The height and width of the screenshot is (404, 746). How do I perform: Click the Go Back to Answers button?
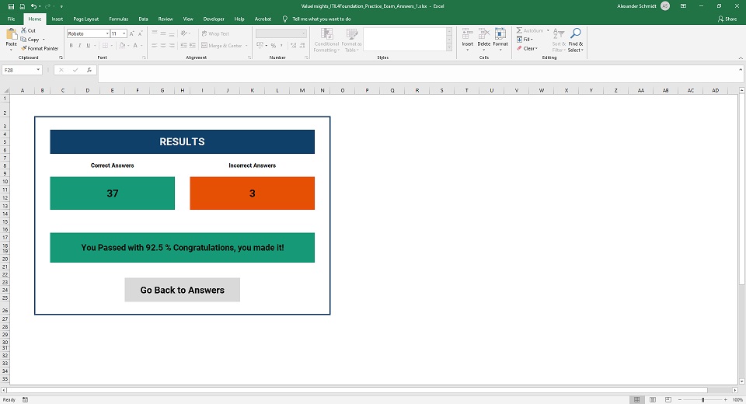(x=182, y=290)
